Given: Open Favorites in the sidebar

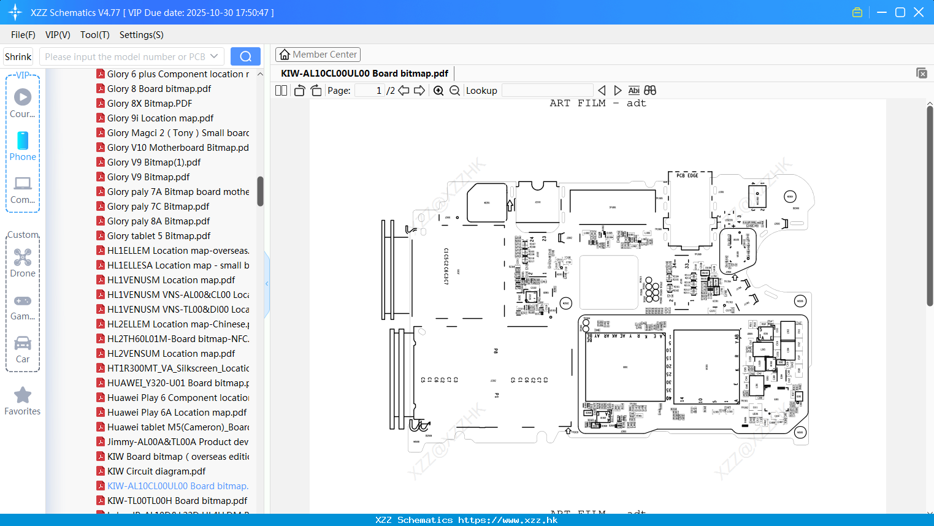Looking at the screenshot, I should [23, 401].
